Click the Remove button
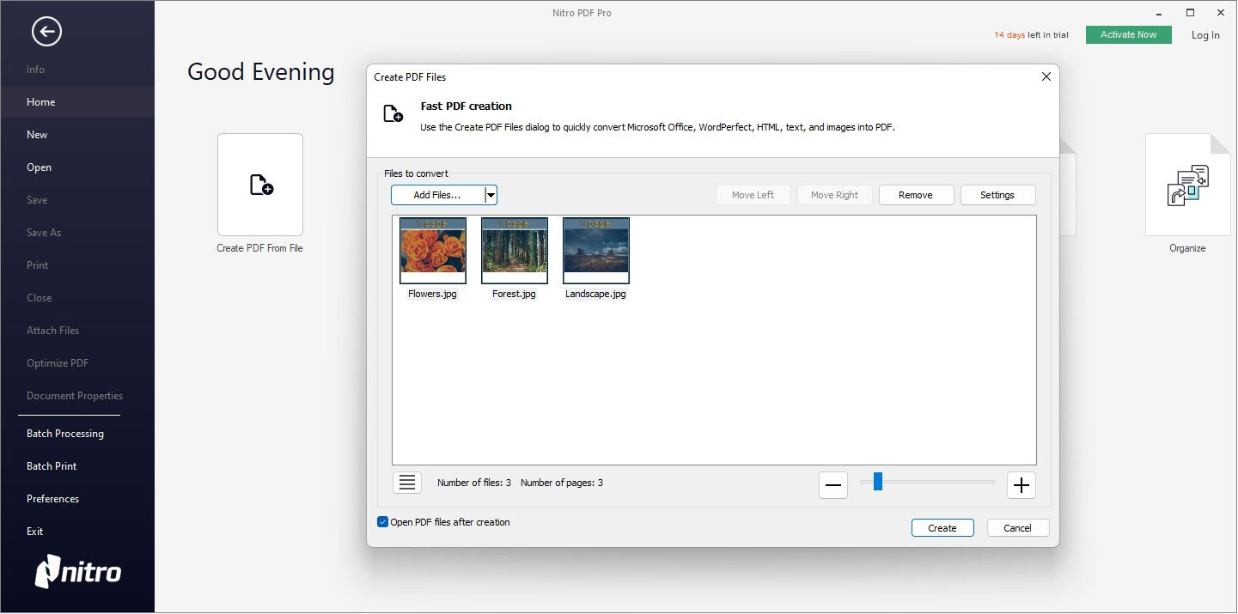1238x614 pixels. click(x=916, y=195)
